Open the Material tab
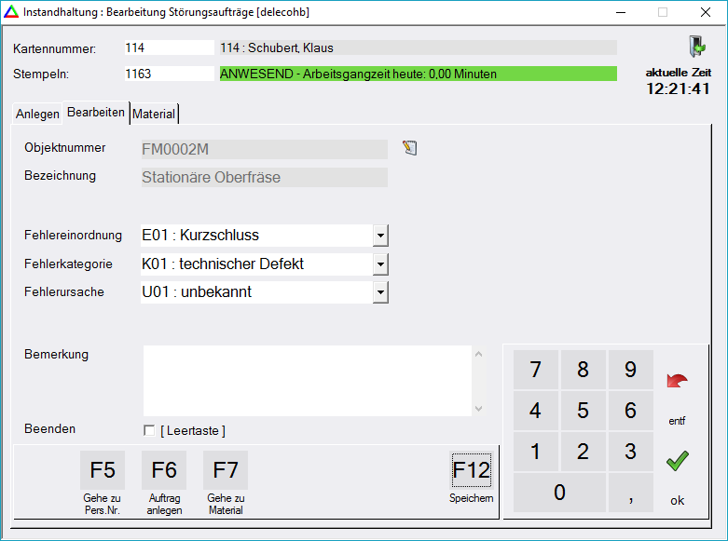This screenshot has width=728, height=541. pyautogui.click(x=154, y=114)
